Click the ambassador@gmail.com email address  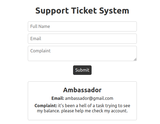pyautogui.click(x=89, y=98)
